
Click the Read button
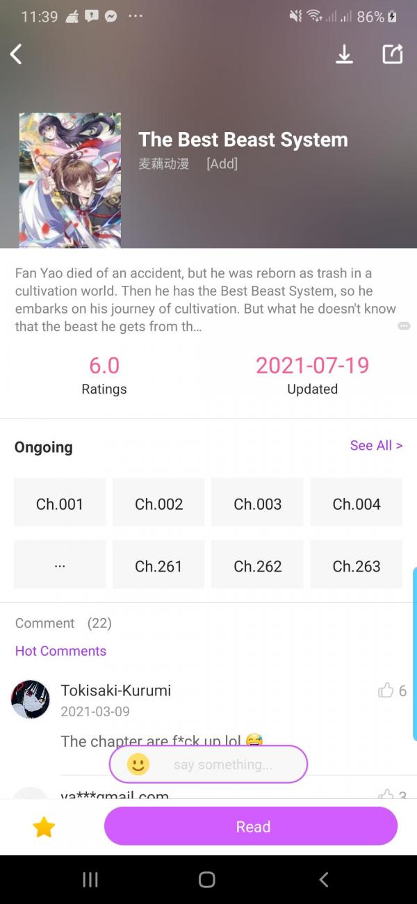coord(251,827)
